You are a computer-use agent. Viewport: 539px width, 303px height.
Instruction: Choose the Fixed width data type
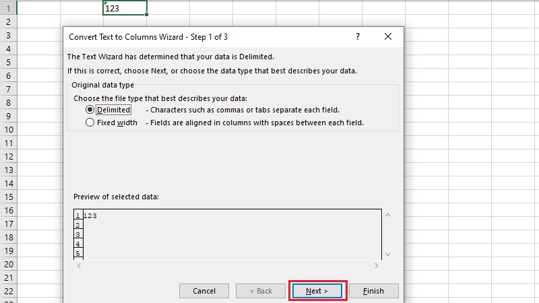pyautogui.click(x=90, y=123)
